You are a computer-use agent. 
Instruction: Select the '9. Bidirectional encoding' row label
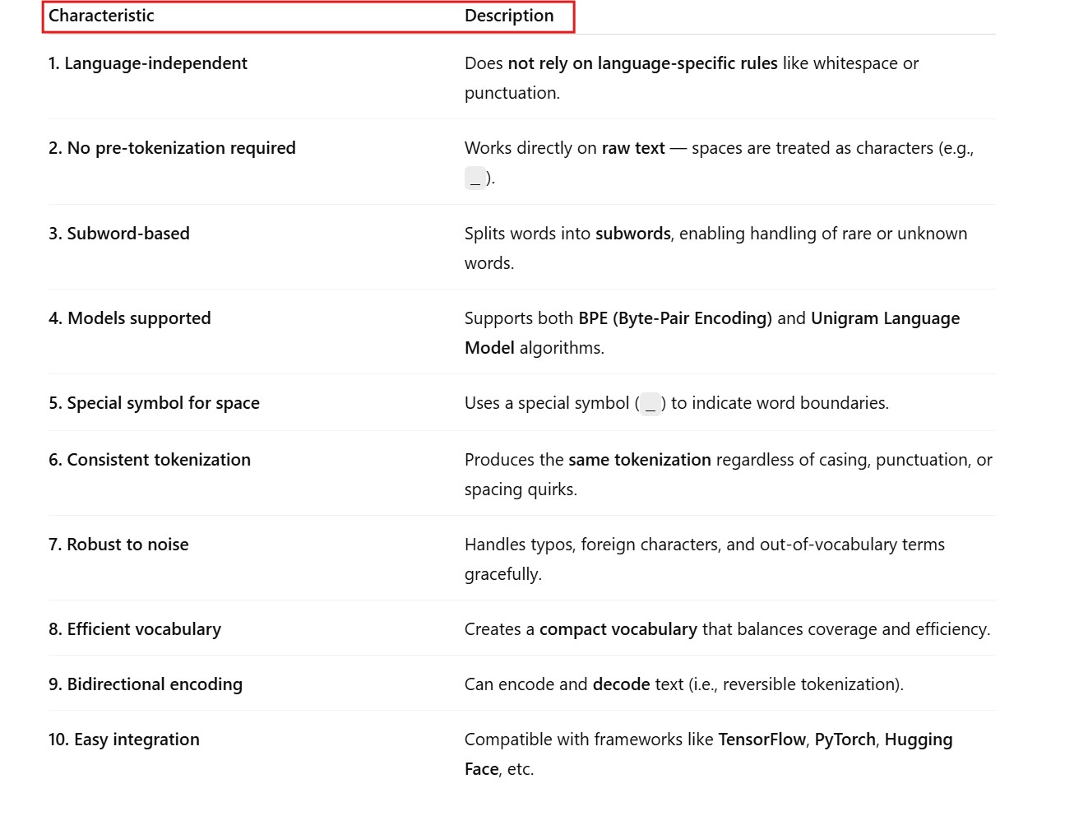145,684
